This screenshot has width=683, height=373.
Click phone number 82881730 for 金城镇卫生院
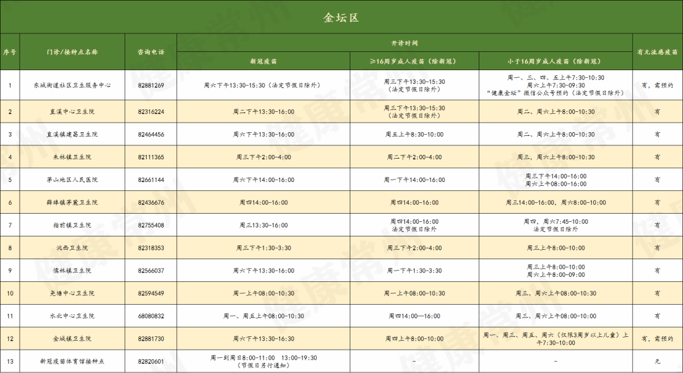tap(151, 339)
